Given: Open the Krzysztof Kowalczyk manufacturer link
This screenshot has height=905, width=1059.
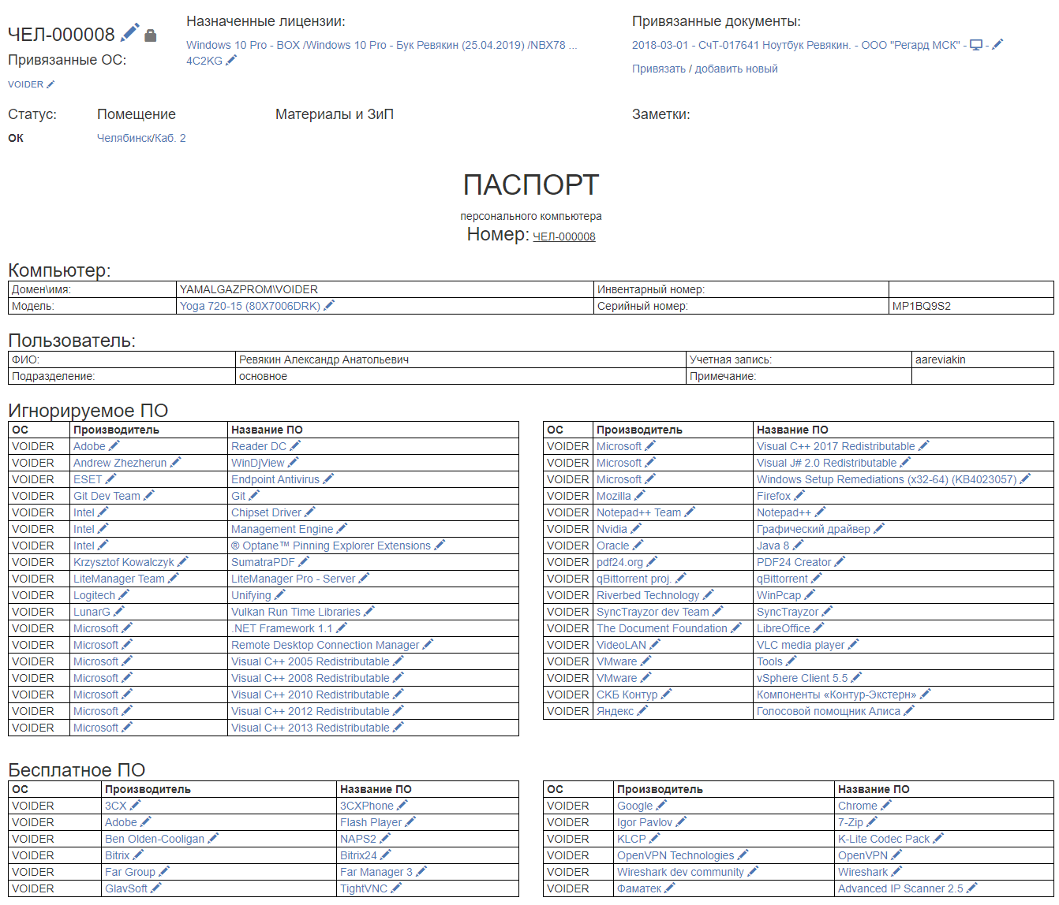Looking at the screenshot, I should click(x=124, y=562).
